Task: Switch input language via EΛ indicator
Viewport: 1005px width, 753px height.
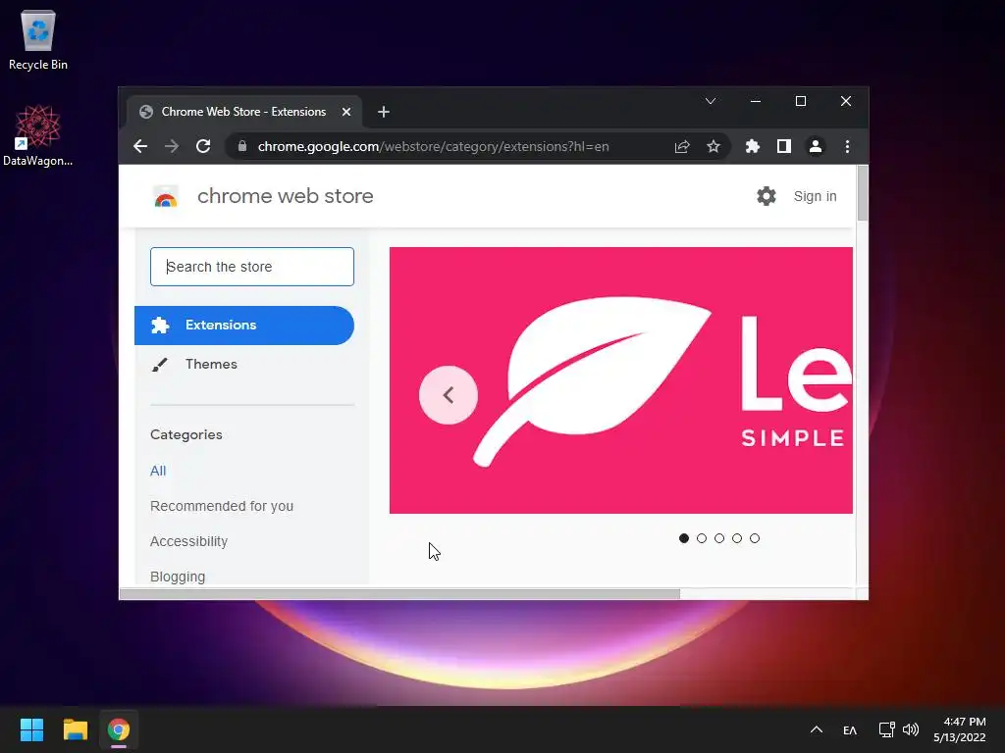Action: [850, 729]
